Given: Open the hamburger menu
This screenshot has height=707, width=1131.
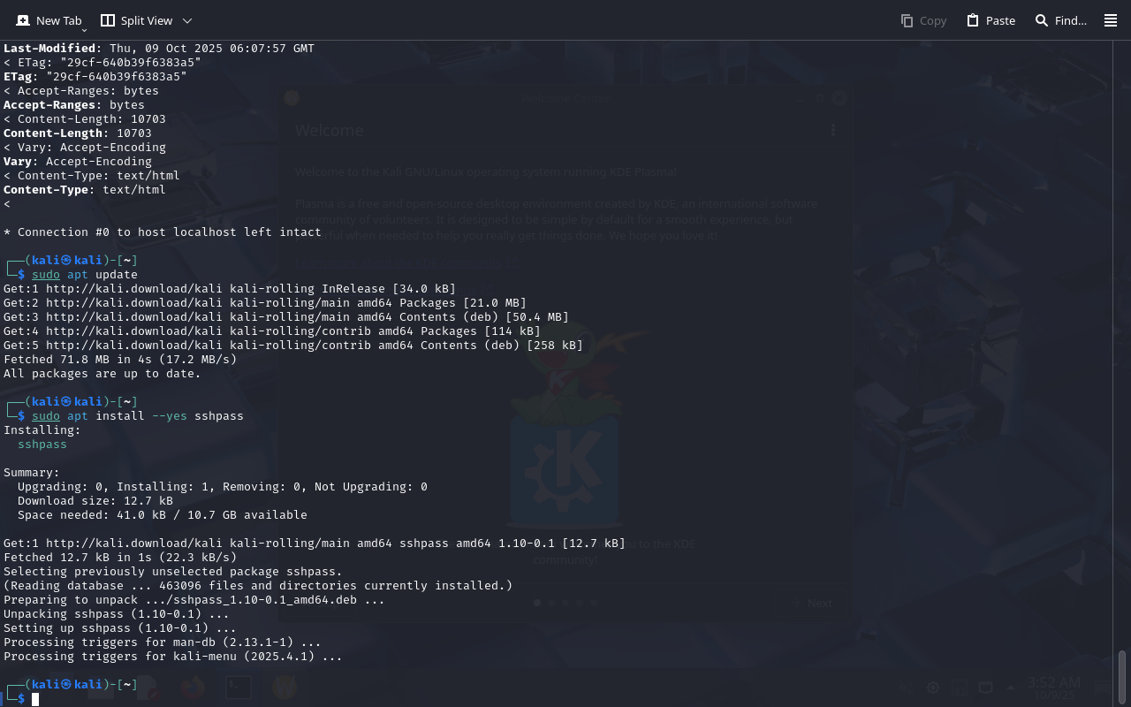Looking at the screenshot, I should pyautogui.click(x=1111, y=20).
